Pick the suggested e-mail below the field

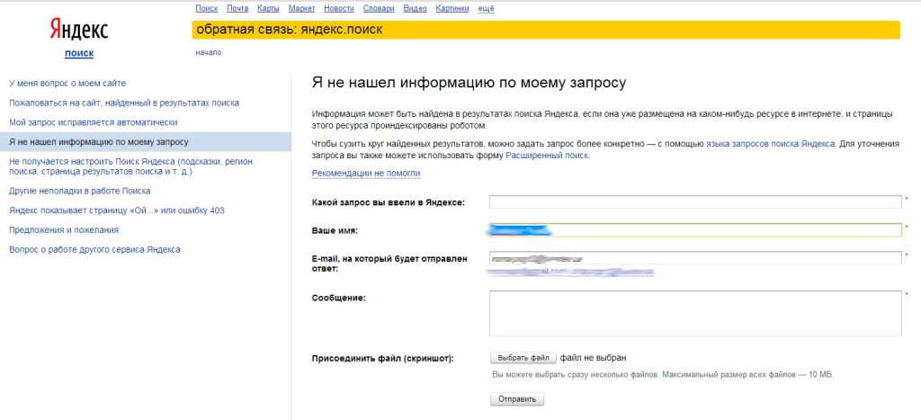(x=570, y=272)
